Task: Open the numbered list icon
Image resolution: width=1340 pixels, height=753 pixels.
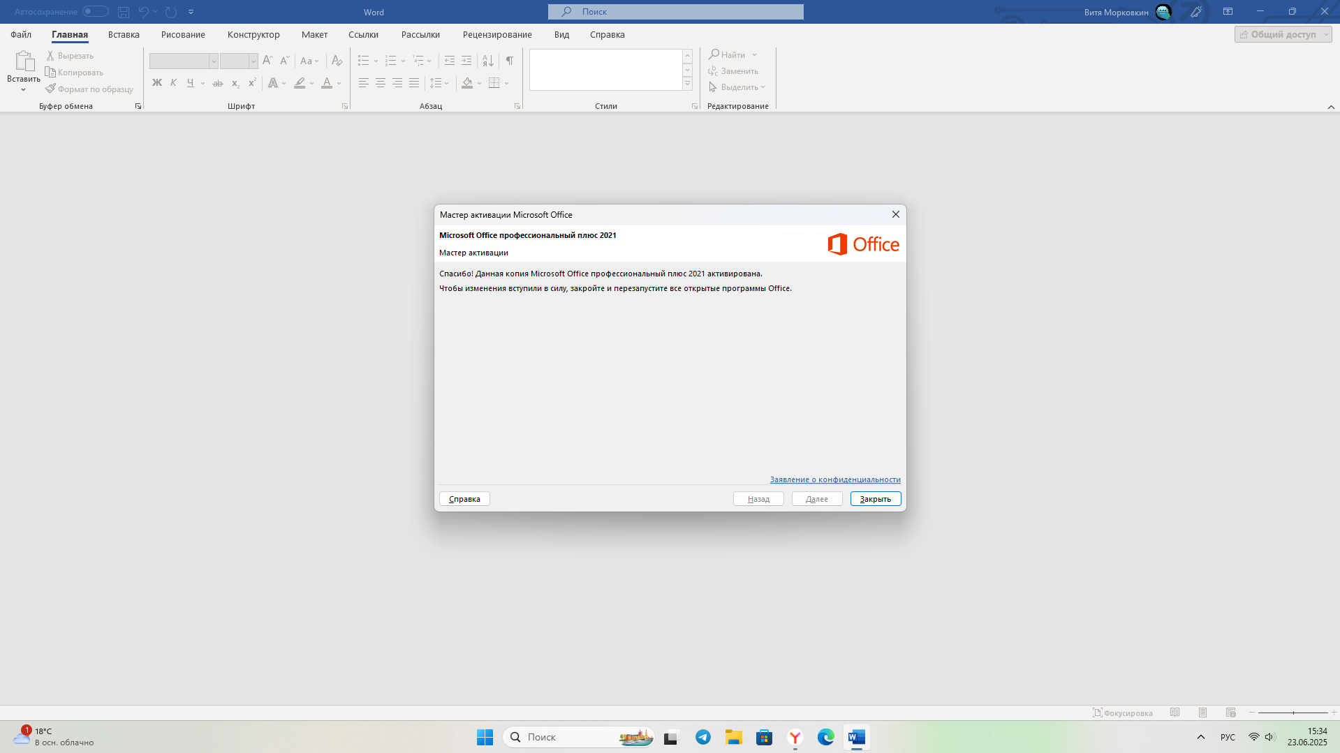Action: point(390,61)
